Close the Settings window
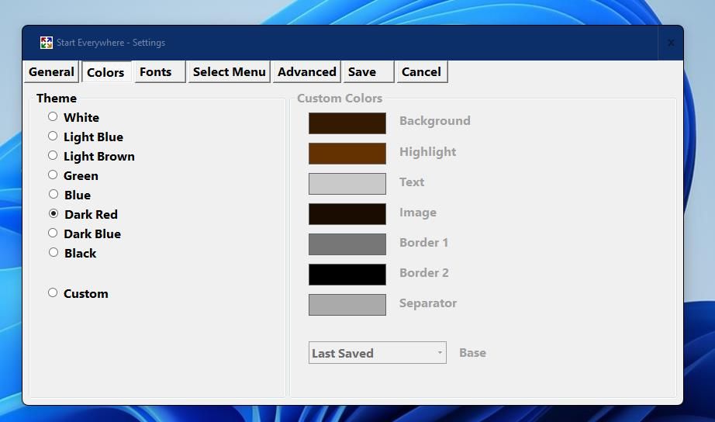715x422 pixels. click(x=671, y=43)
